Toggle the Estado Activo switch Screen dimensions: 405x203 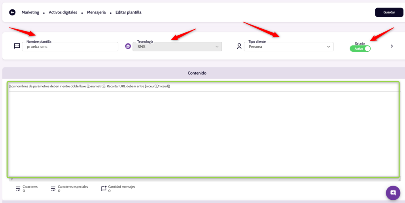click(360, 49)
